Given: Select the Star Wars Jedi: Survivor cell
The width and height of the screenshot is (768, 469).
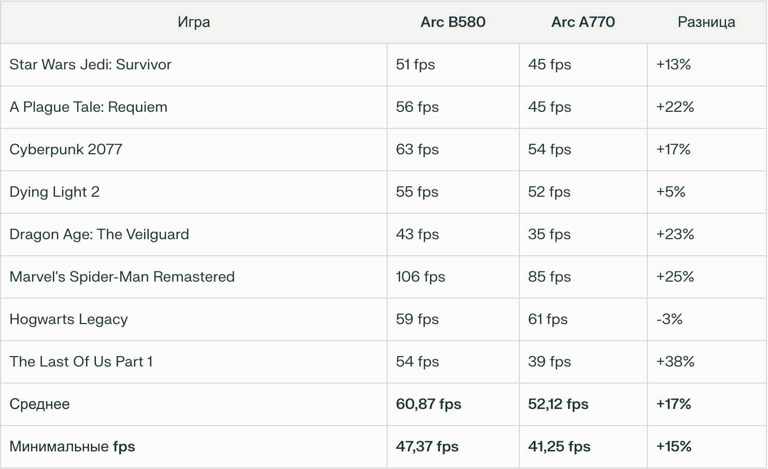Looking at the screenshot, I should (x=90, y=65).
